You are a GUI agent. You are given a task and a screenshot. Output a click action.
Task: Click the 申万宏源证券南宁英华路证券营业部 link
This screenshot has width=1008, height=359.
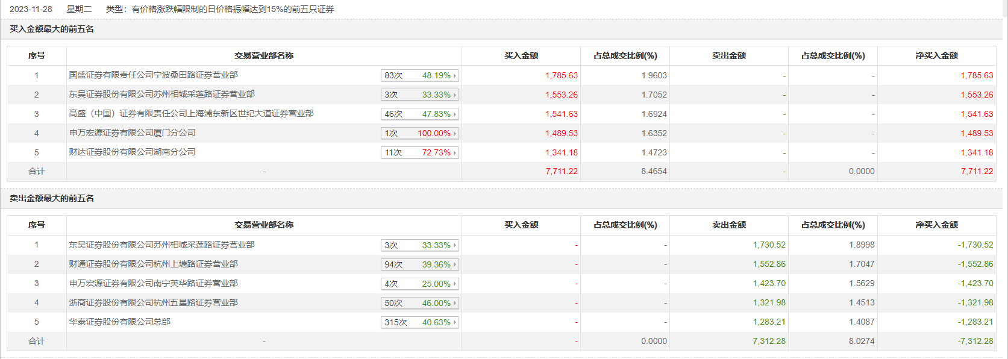point(153,283)
